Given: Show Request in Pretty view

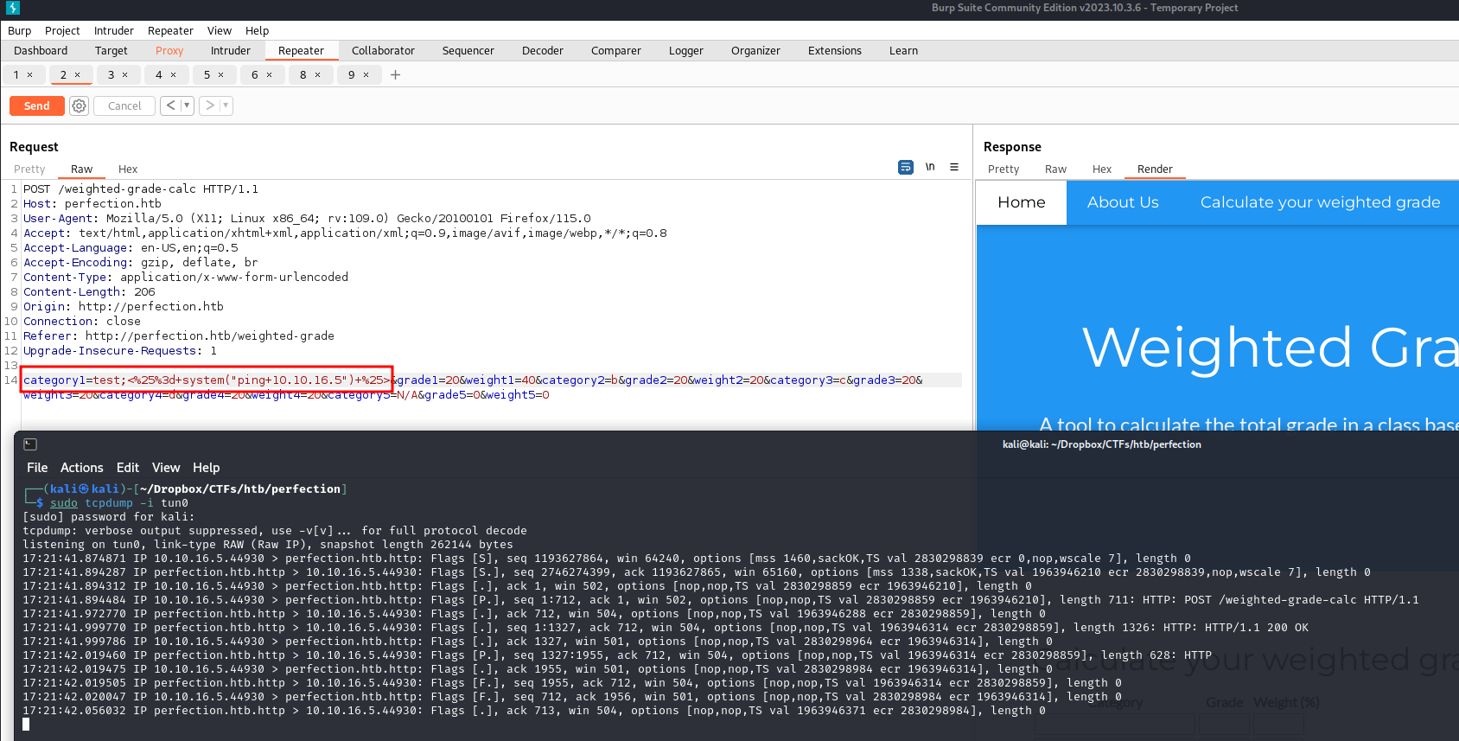Looking at the screenshot, I should [x=29, y=169].
